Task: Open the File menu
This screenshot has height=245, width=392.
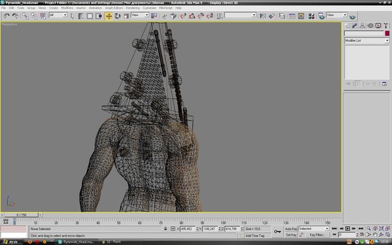Action: pyautogui.click(x=3, y=8)
